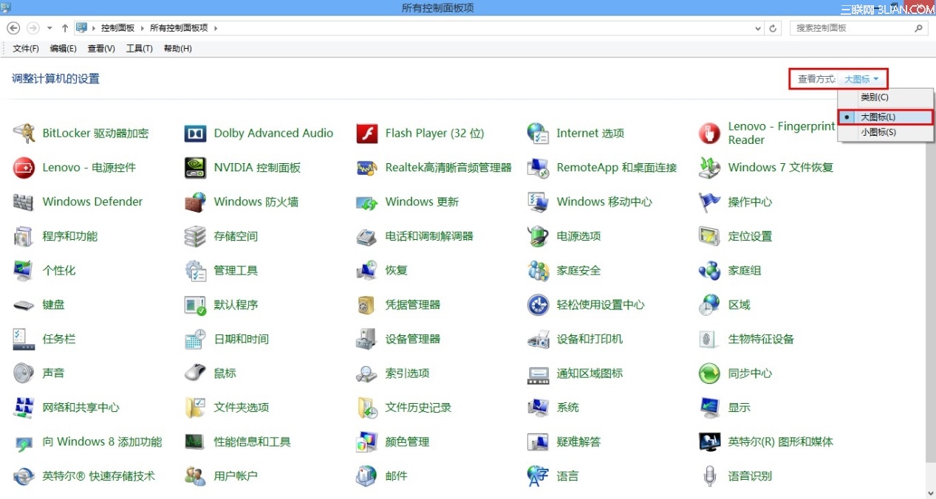Viewport: 936px width, 499px height.
Task: Open the 同步中心 green icon
Action: tap(709, 373)
